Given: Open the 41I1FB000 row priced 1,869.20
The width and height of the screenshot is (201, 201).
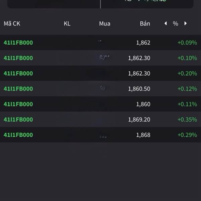Looking at the screenshot, I should (x=18, y=120).
